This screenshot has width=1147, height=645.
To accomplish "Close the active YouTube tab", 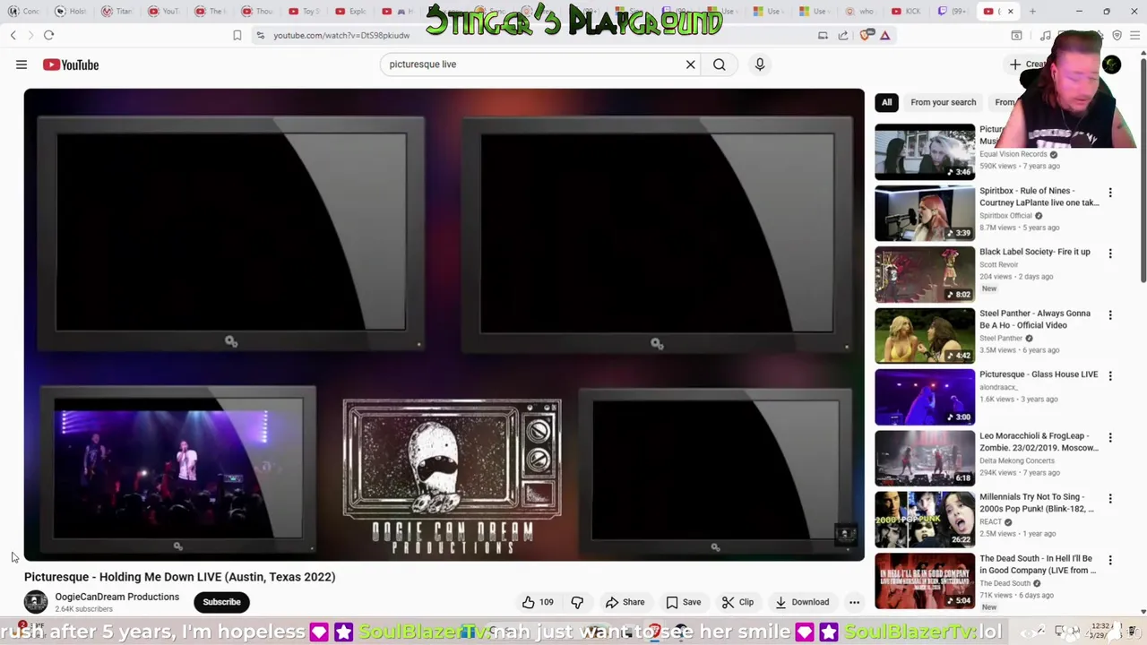I will pyautogui.click(x=1011, y=12).
